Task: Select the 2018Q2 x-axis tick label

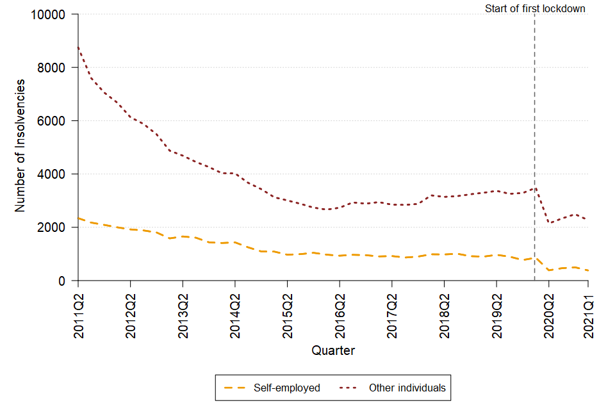Action: point(444,313)
